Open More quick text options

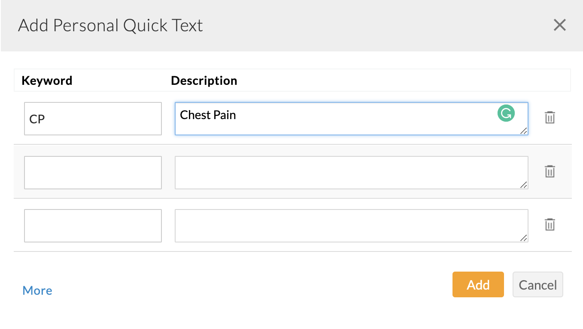pos(37,290)
